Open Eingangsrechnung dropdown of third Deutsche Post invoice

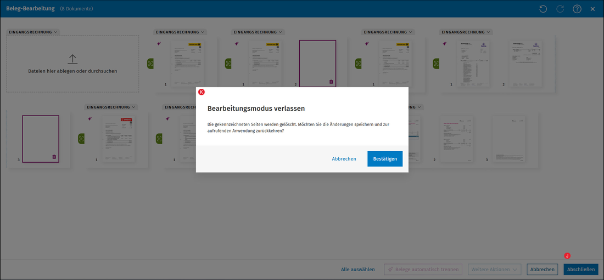click(388, 32)
